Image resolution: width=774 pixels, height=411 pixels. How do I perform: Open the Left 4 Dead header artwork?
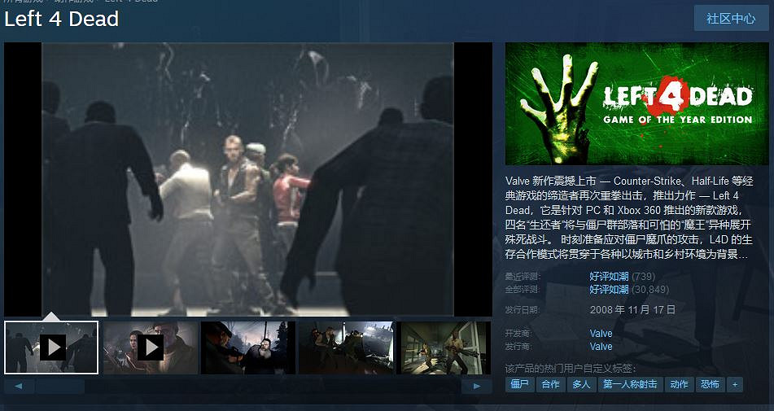coord(636,103)
